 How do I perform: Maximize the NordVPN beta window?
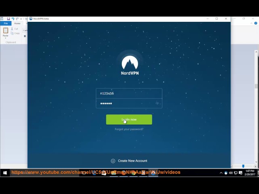click(x=217, y=19)
